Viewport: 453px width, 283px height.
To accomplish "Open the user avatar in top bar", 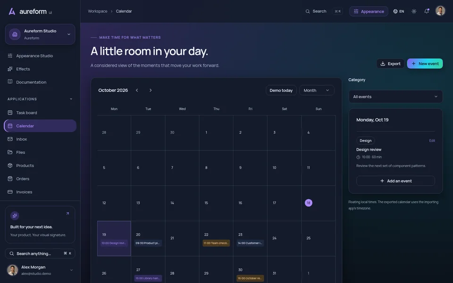I will (x=440, y=11).
